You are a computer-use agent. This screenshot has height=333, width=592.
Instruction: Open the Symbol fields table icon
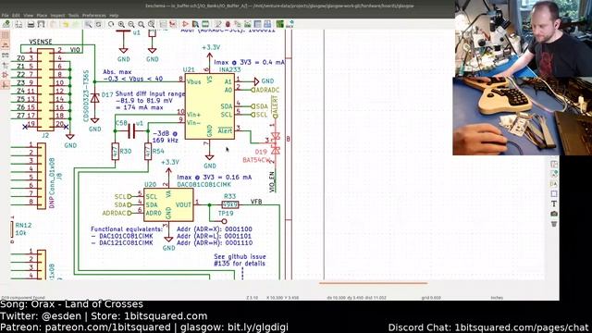pyautogui.click(x=257, y=24)
